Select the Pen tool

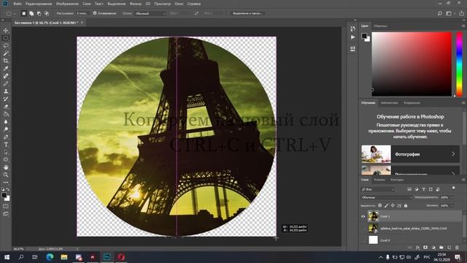[x=6, y=137]
